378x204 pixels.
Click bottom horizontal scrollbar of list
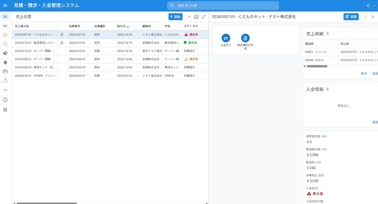pyautogui.click(x=47, y=203)
